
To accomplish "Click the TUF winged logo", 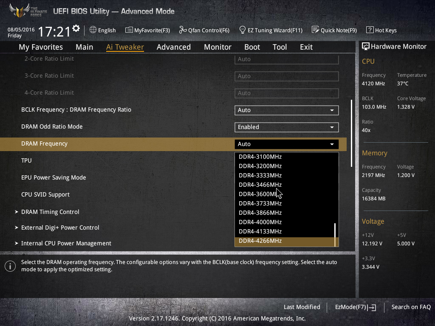I will [x=19, y=11].
